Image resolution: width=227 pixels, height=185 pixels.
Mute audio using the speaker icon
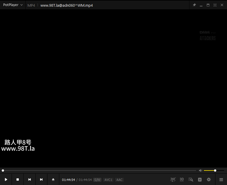(200, 171)
